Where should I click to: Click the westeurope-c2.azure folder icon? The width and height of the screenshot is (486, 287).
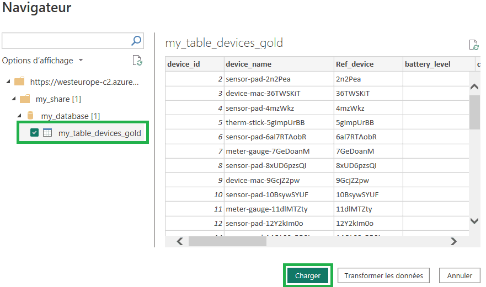tap(19, 82)
